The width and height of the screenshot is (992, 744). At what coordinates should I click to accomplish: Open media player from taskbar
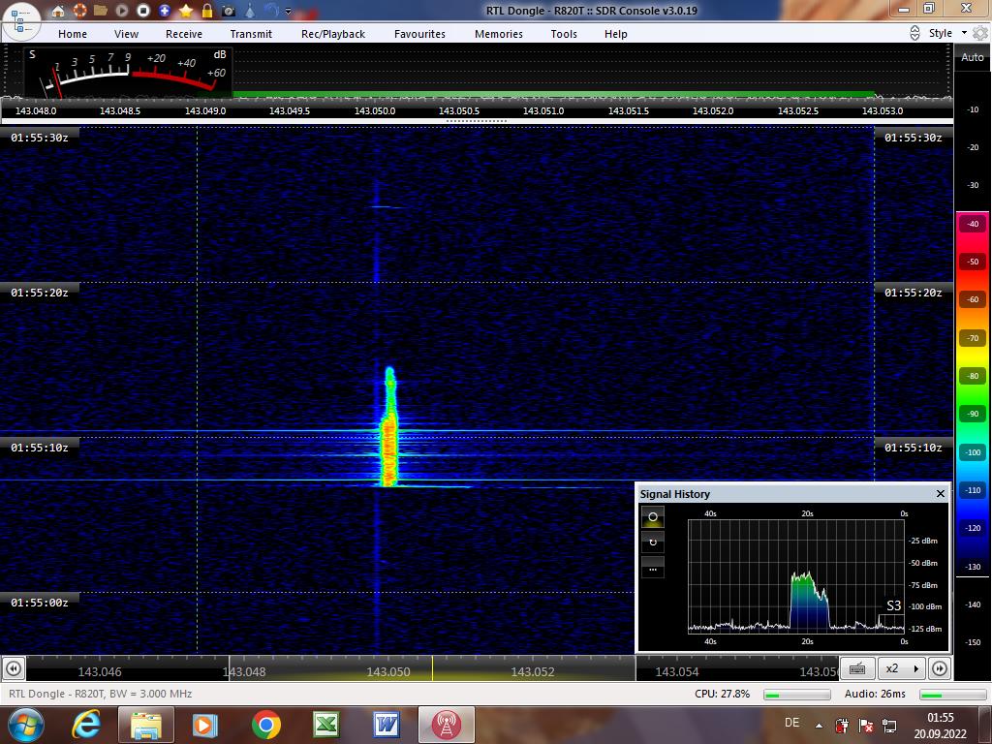click(204, 725)
